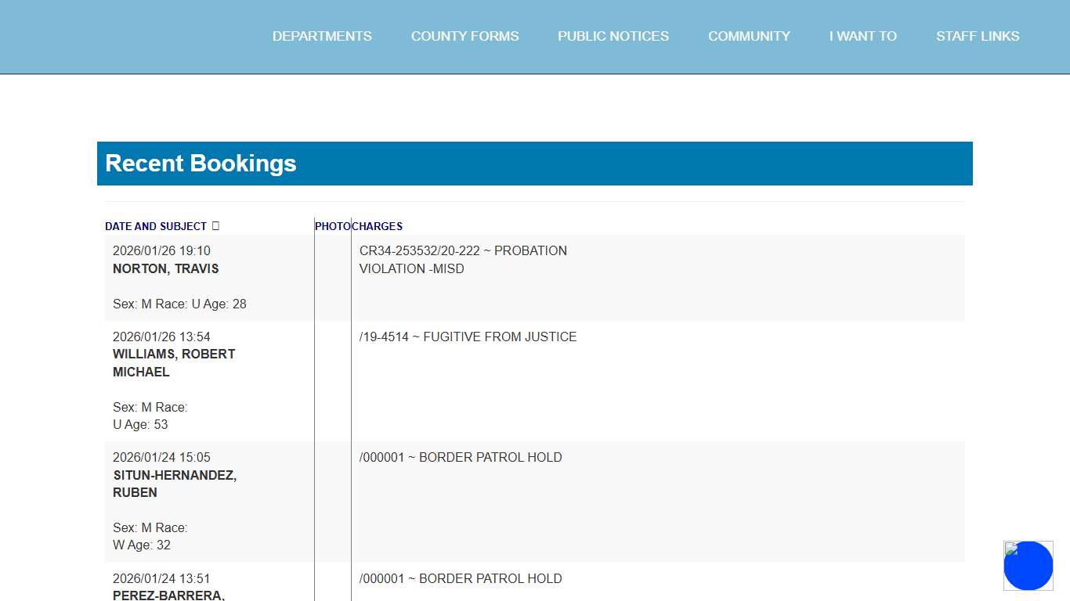Viewport: 1070px width, 601px height.
Task: Open the DEPARTMENTS navigation menu
Action: (322, 36)
